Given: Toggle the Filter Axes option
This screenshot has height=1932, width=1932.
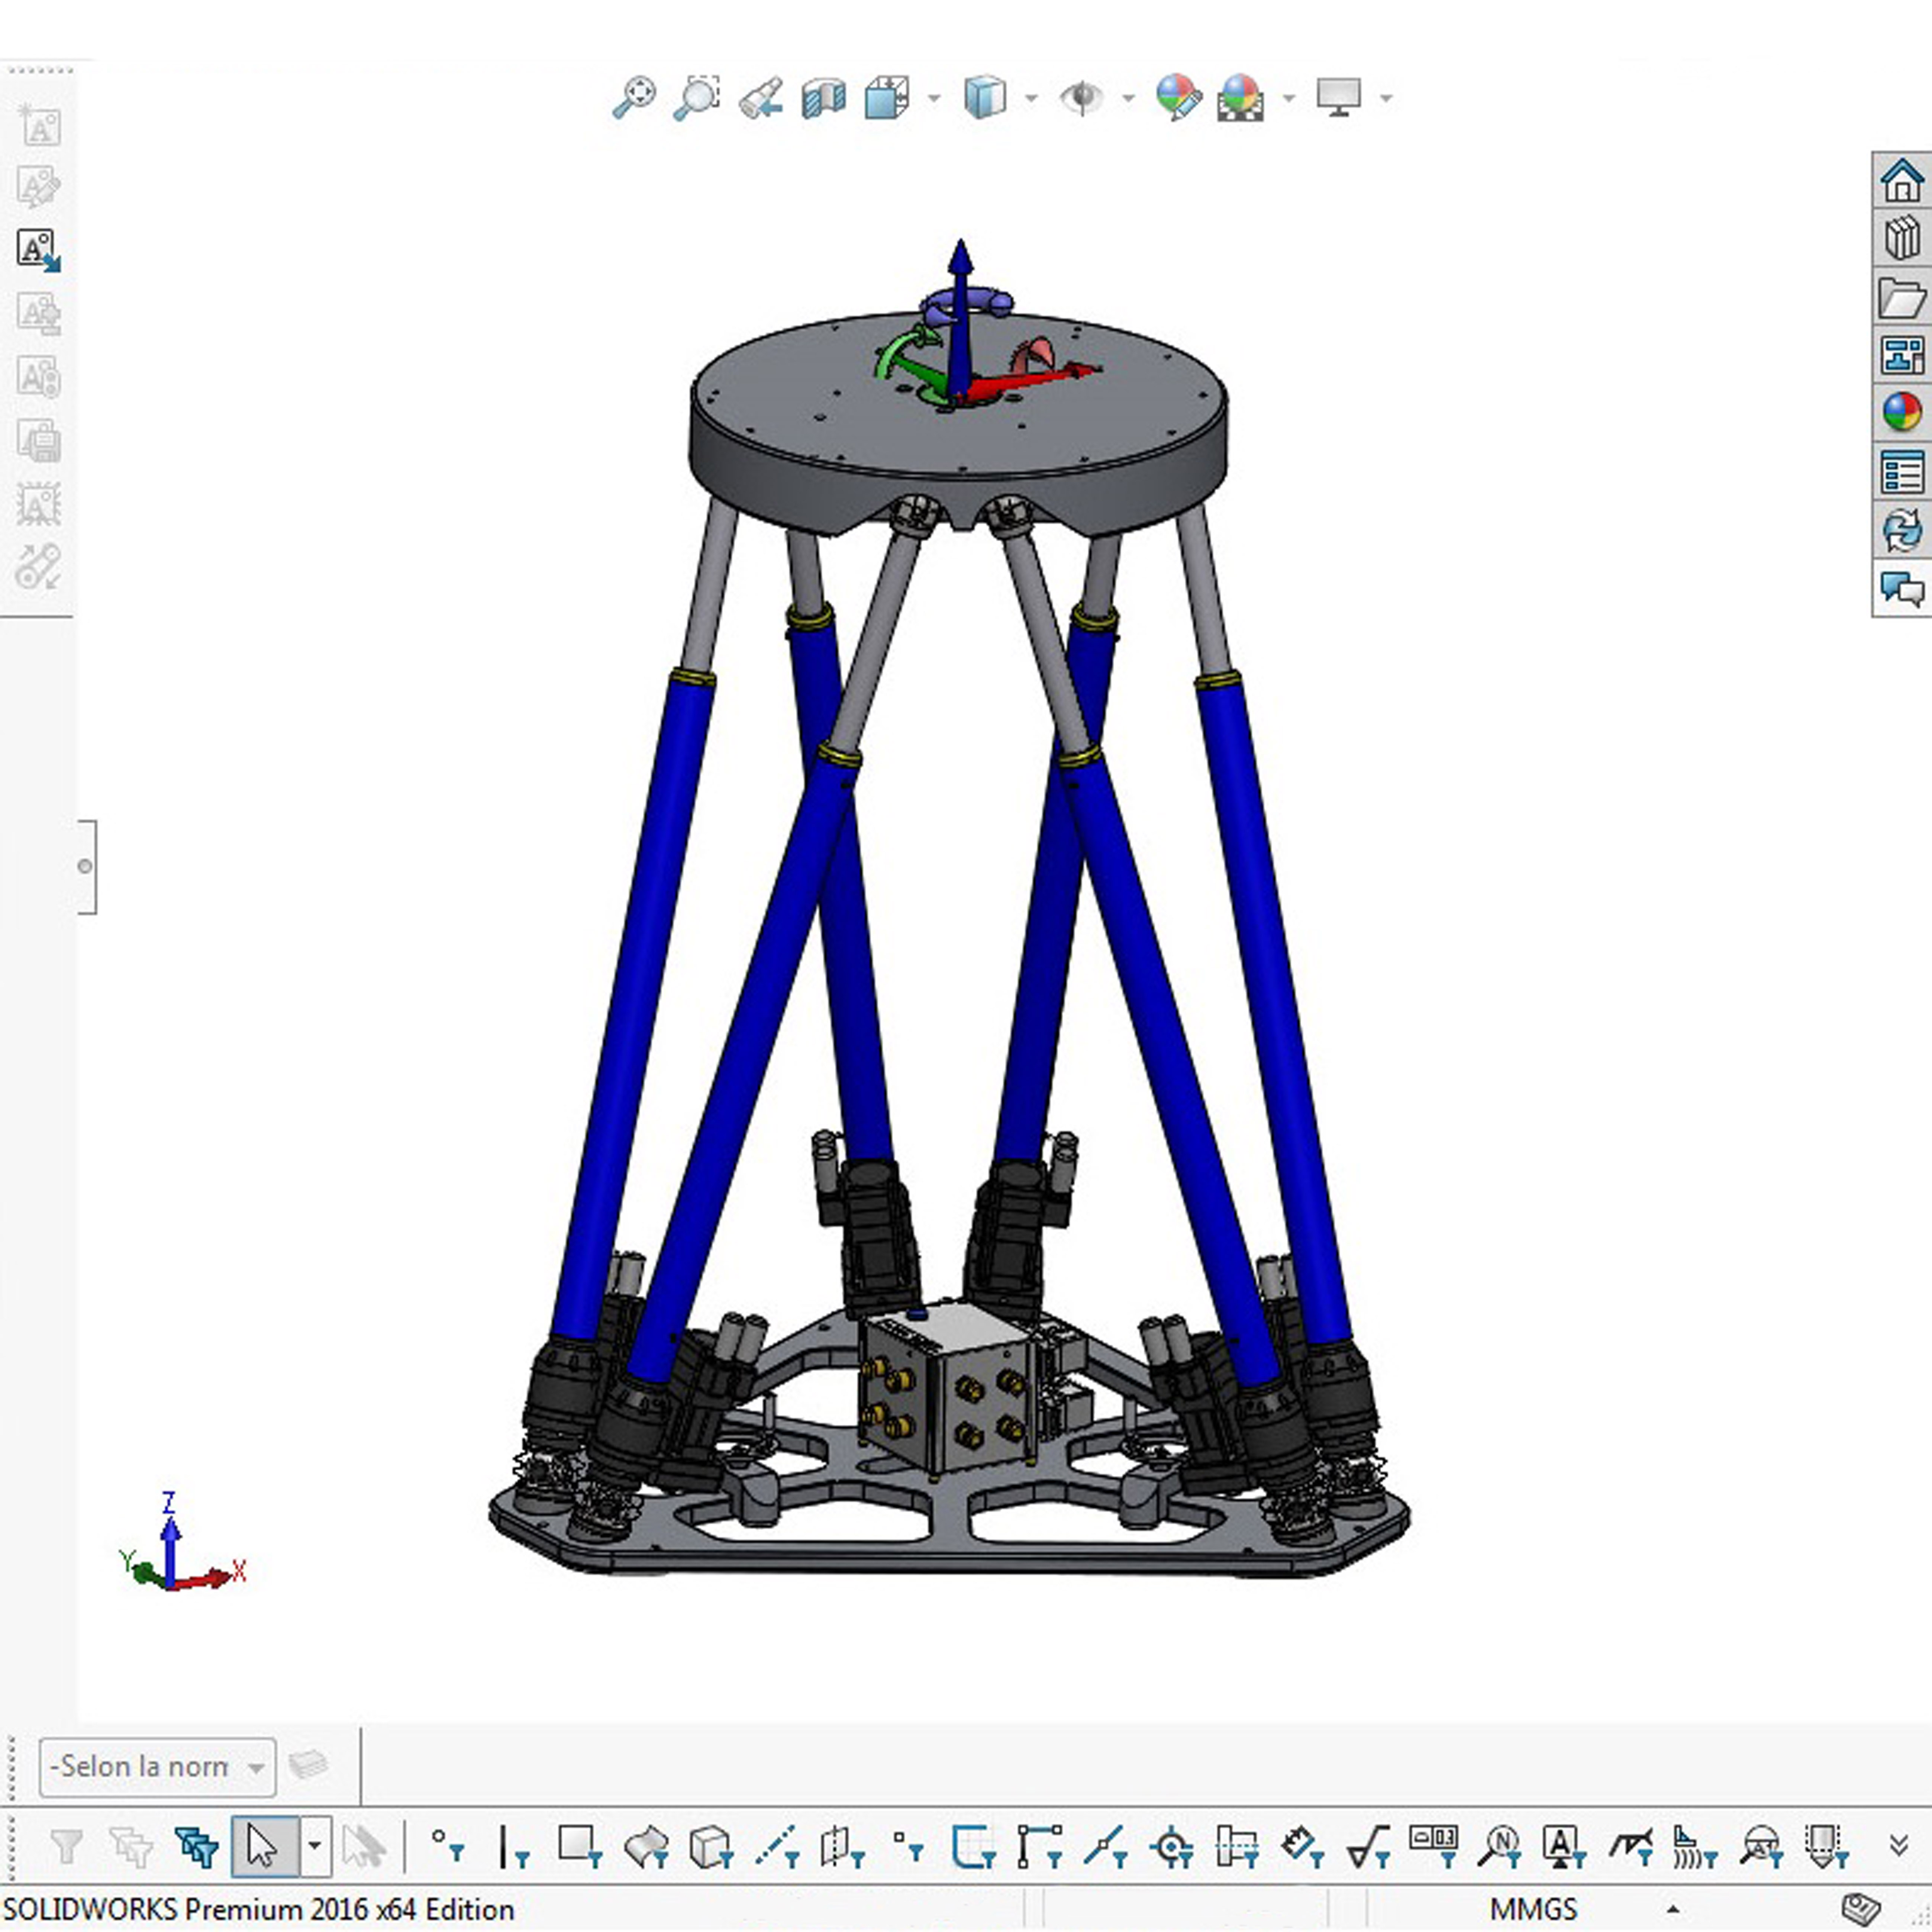Looking at the screenshot, I should coord(777,1846).
